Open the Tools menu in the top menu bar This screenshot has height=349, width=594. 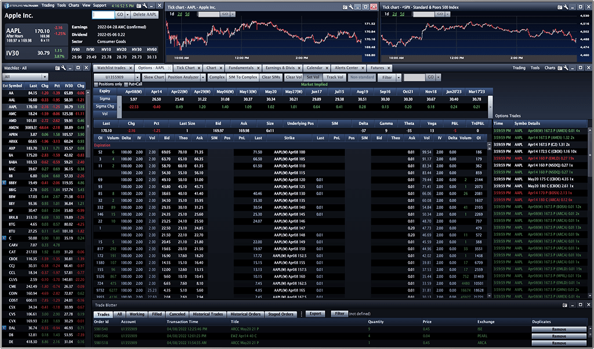[x=61, y=5]
